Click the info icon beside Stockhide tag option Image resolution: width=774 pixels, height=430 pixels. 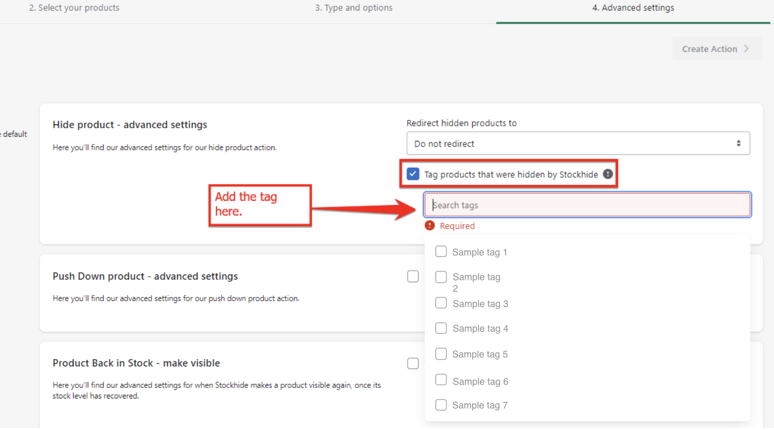coord(608,174)
